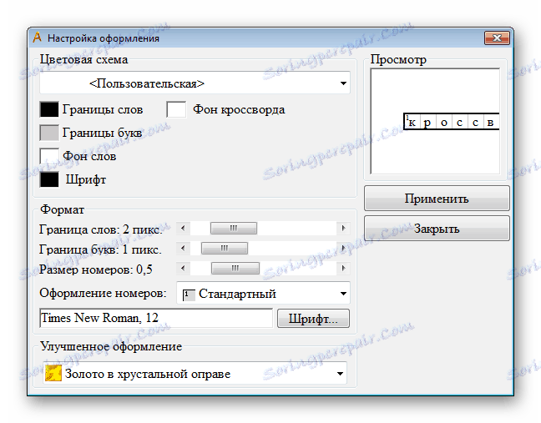Viewport: 541px width, 423px height.
Task: Click the Граница слов: 2 пикс. label
Action: tap(100, 229)
